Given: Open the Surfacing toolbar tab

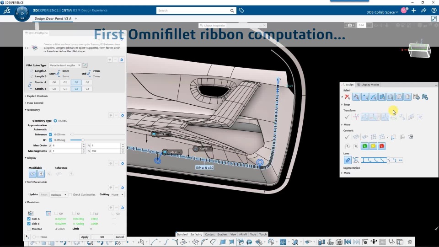Looking at the screenshot, I should [196, 234].
